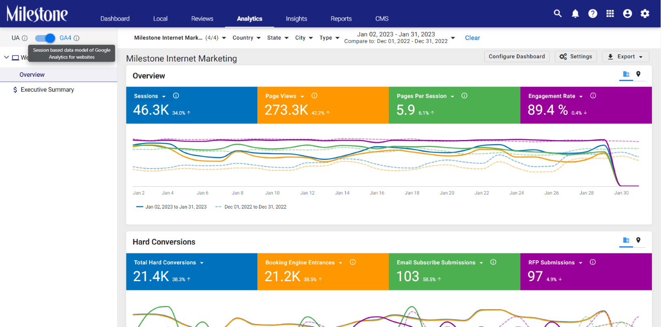This screenshot has width=661, height=327.
Task: Click the Sessions info icon
Action: point(176,96)
